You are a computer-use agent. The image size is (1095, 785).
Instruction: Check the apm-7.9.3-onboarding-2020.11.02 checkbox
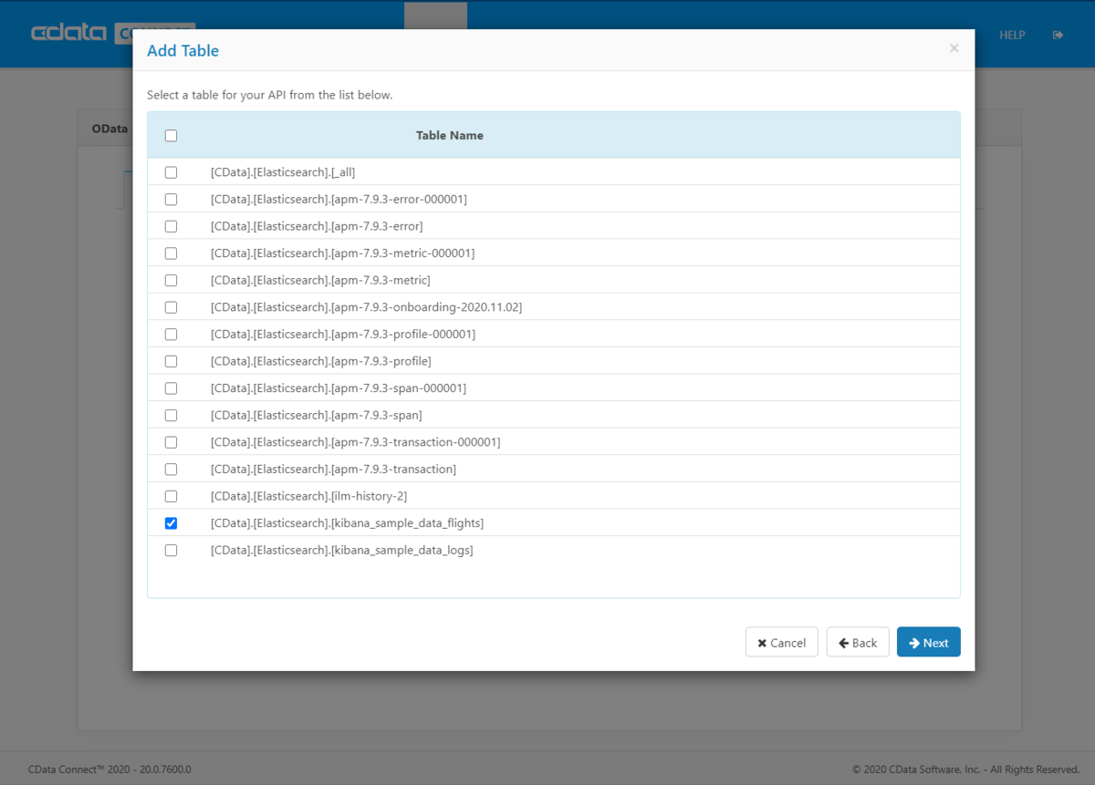tap(171, 307)
